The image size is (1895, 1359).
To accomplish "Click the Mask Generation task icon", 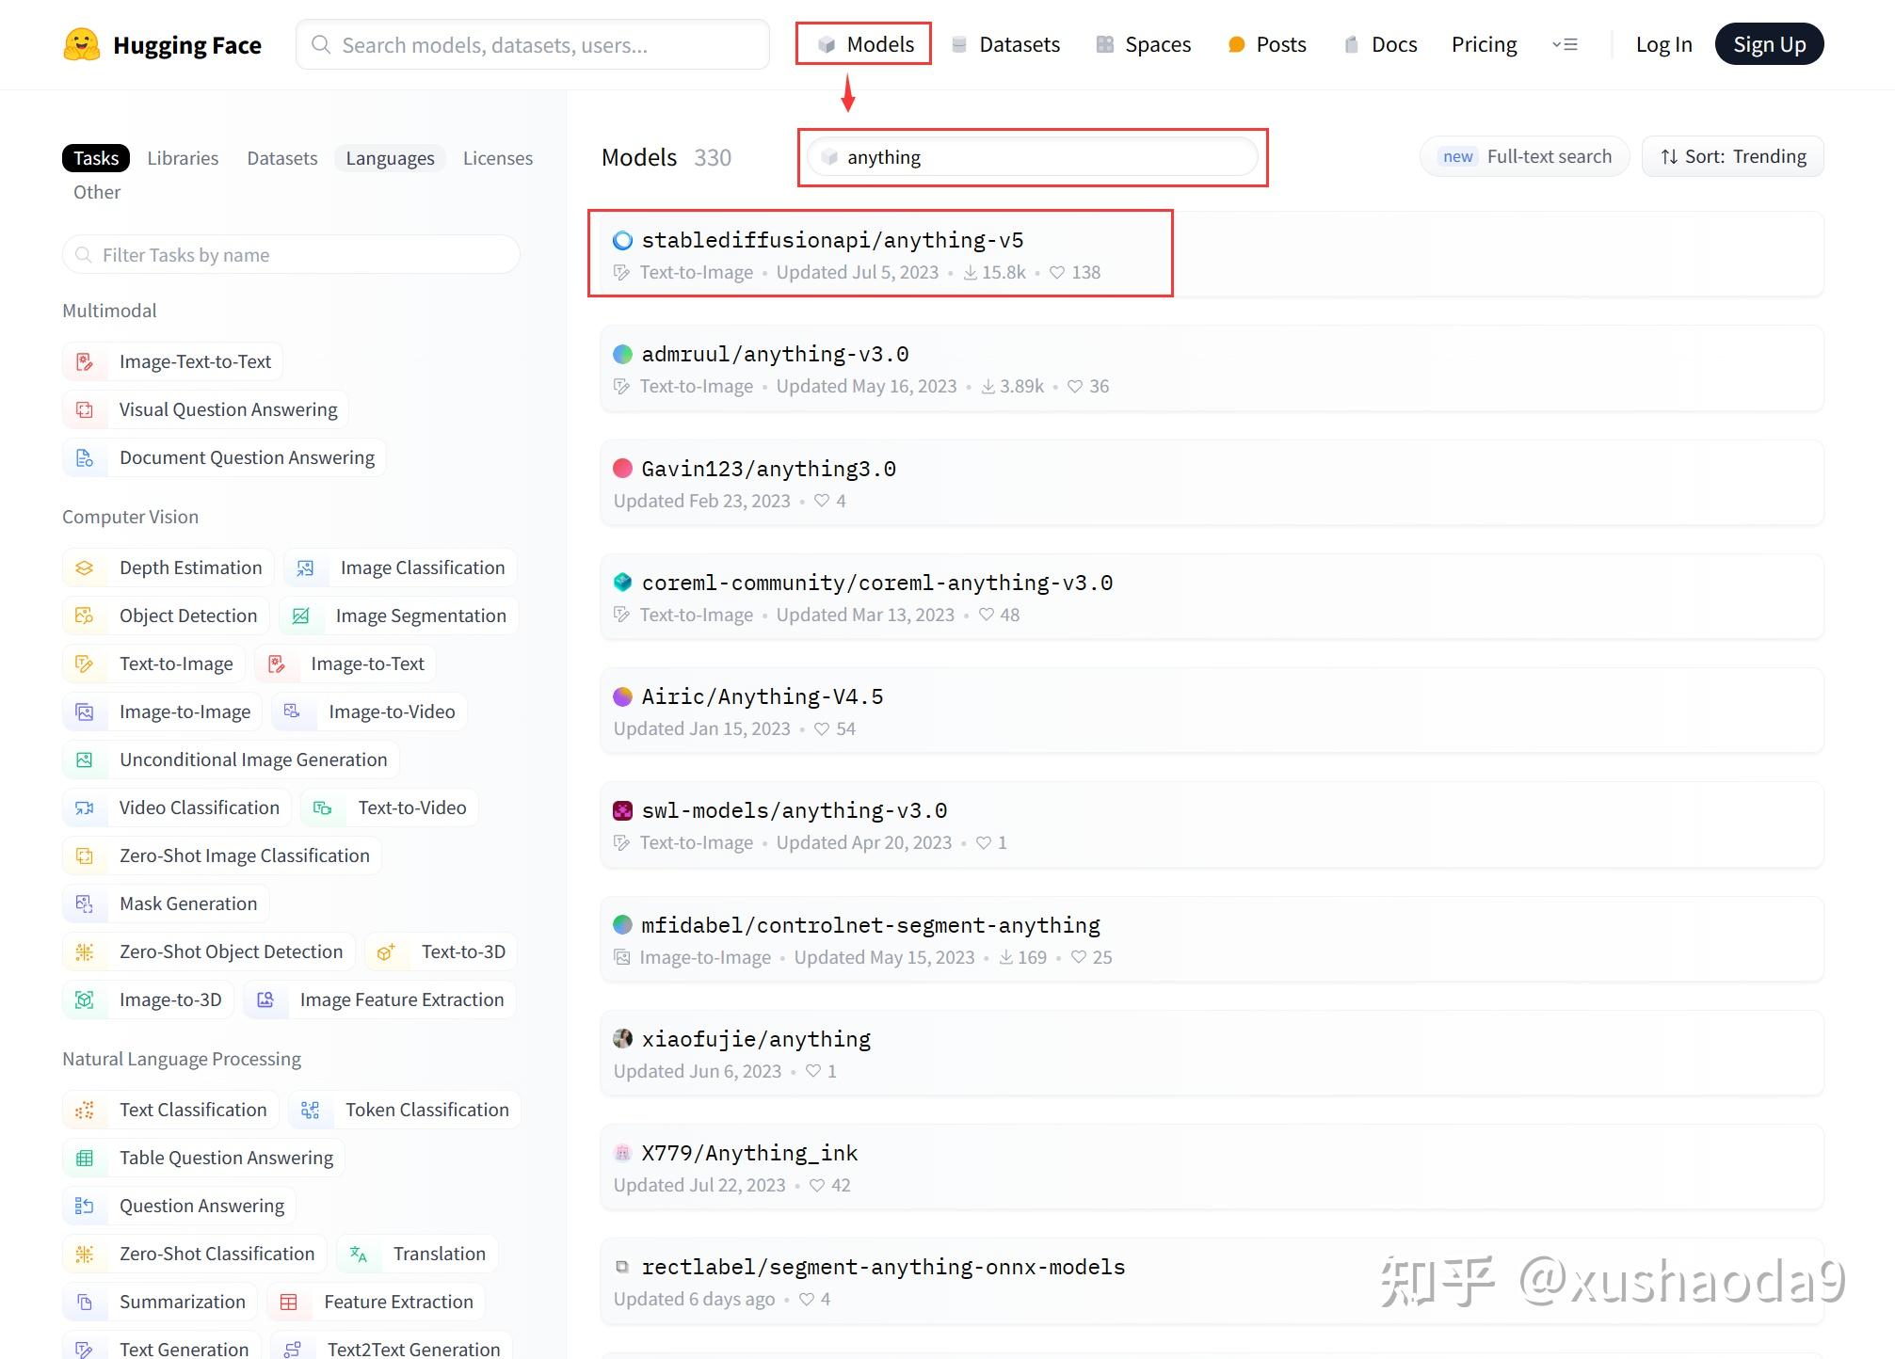I will pos(85,904).
